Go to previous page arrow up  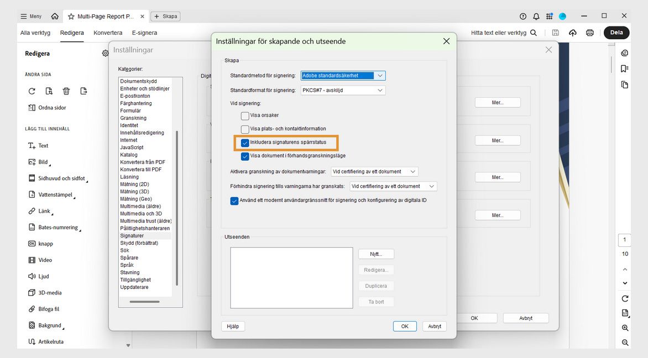point(625,269)
